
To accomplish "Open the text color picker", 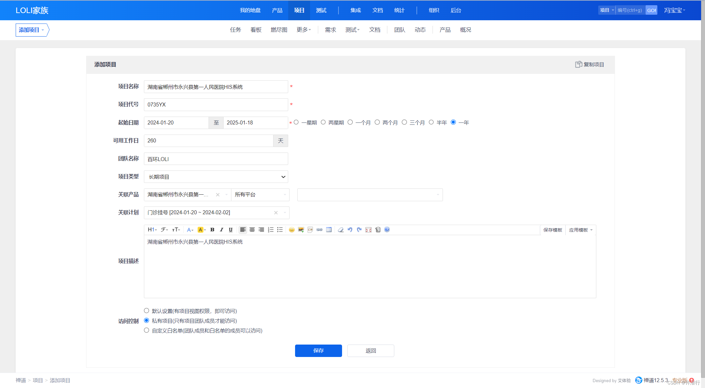I will click(190, 230).
